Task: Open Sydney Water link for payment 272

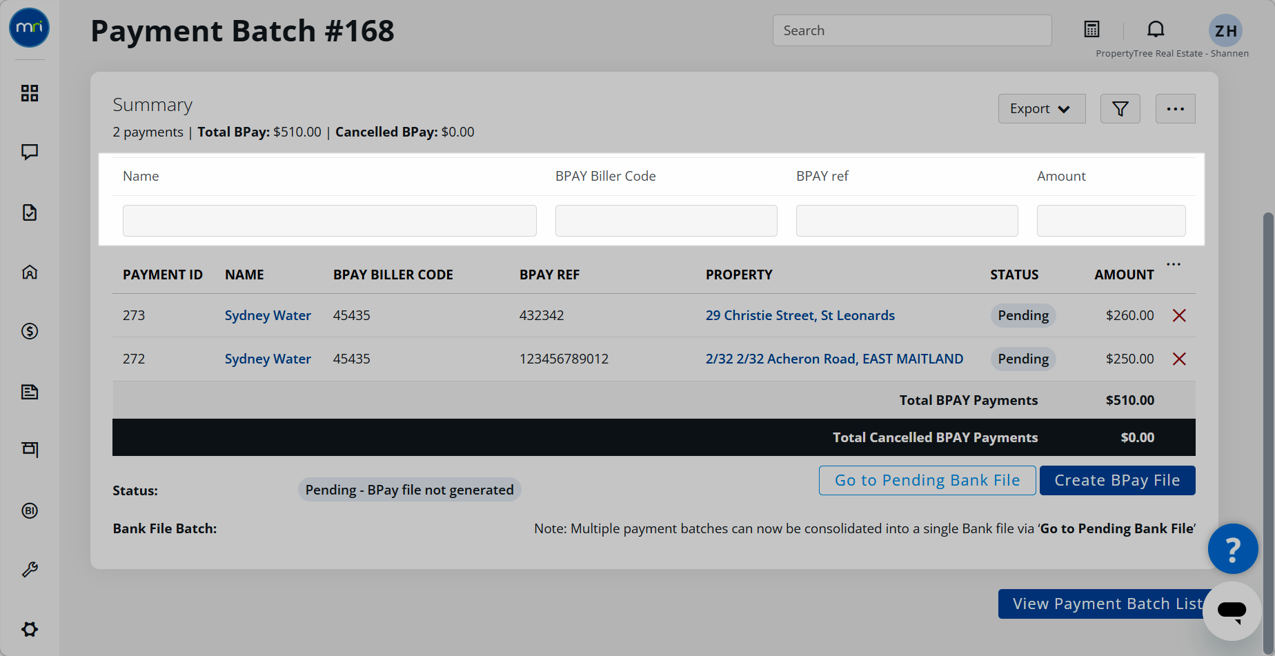Action: [268, 359]
